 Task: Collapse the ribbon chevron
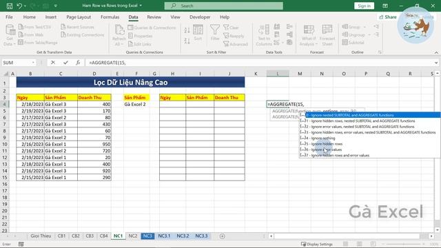pyautogui.click(x=436, y=52)
